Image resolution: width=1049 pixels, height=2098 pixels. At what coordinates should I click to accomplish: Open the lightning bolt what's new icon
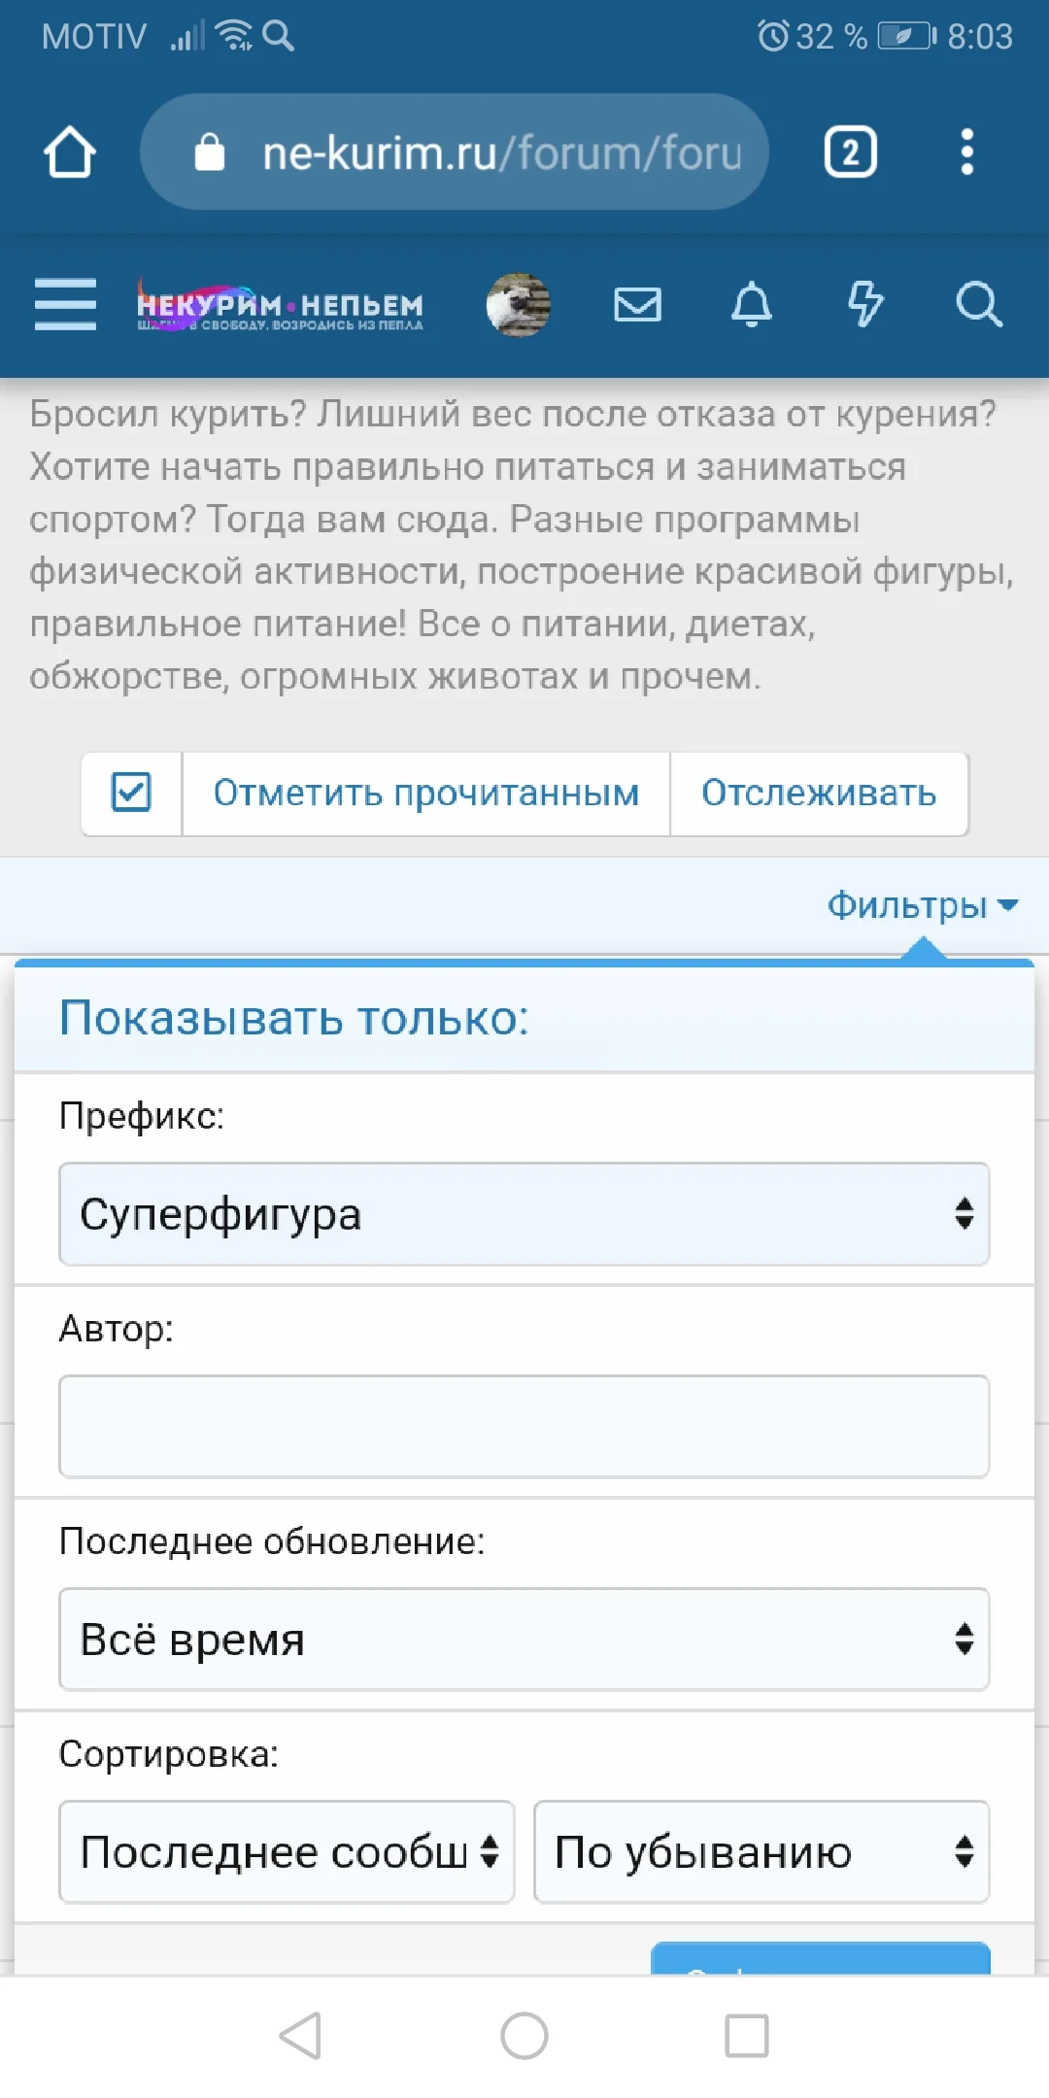[864, 305]
